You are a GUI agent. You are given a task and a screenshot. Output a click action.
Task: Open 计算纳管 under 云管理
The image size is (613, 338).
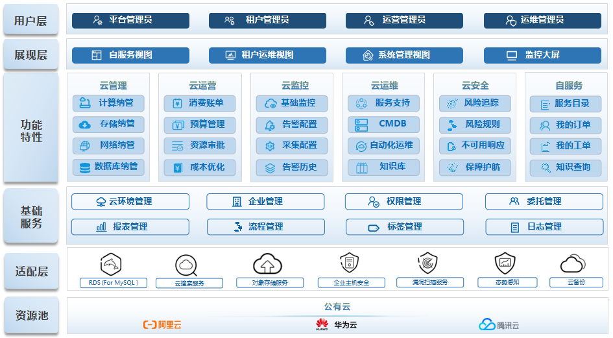(108, 103)
